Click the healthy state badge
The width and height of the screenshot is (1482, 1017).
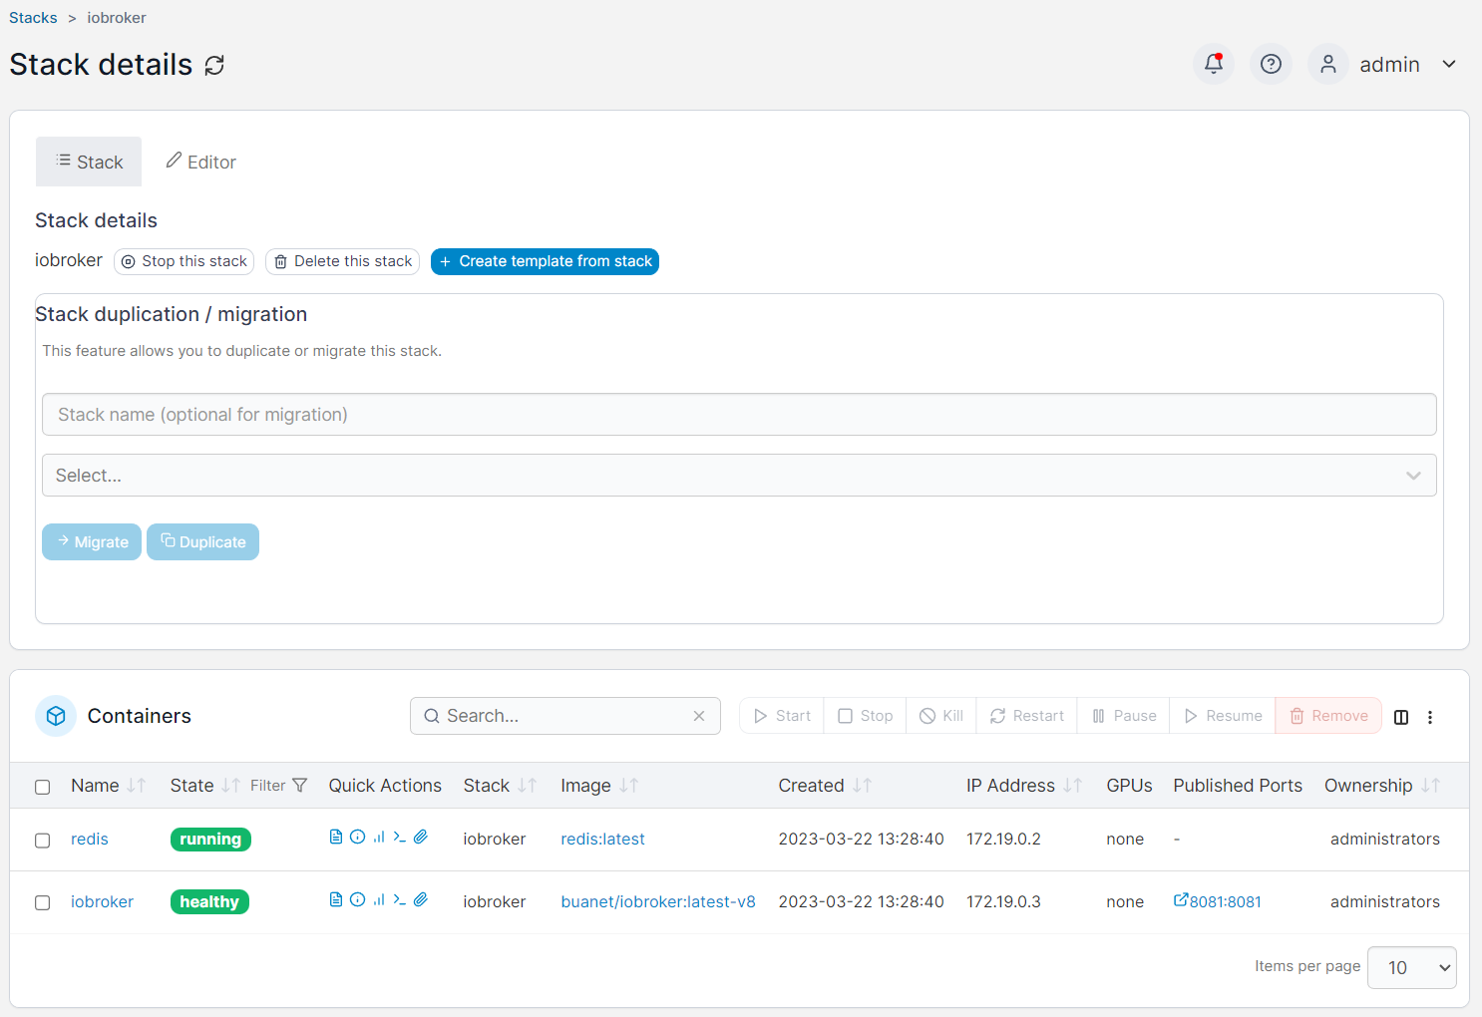(x=209, y=901)
